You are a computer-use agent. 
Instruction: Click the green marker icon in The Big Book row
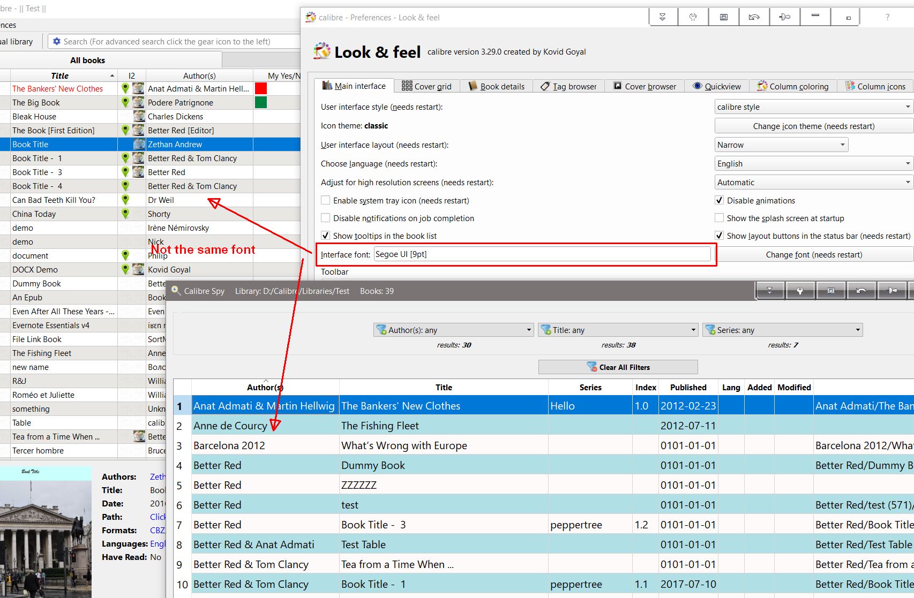pyautogui.click(x=125, y=102)
